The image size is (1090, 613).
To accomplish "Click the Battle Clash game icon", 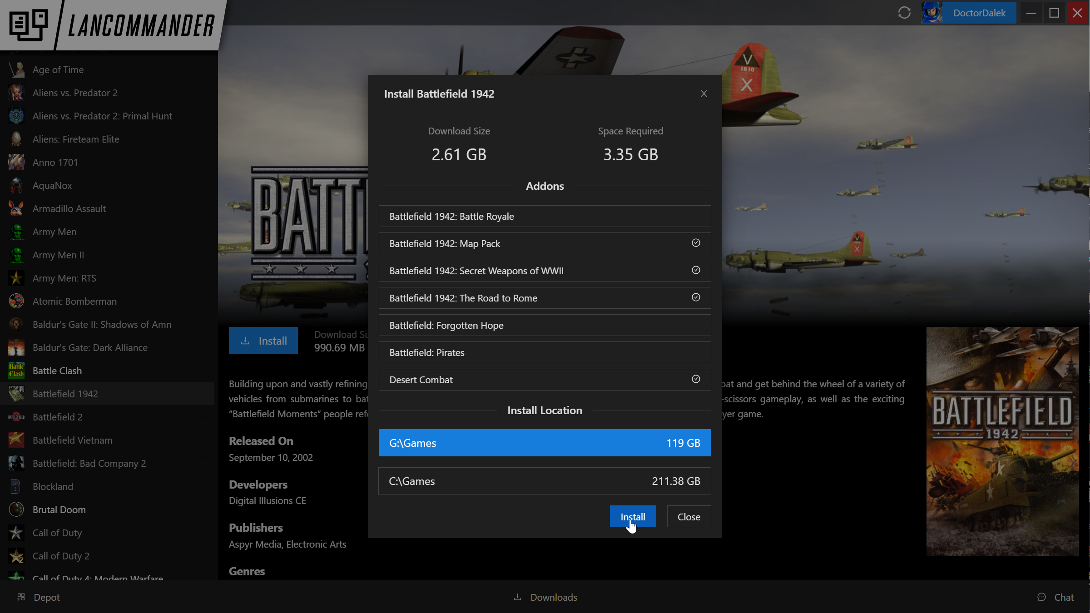I will pos(16,371).
